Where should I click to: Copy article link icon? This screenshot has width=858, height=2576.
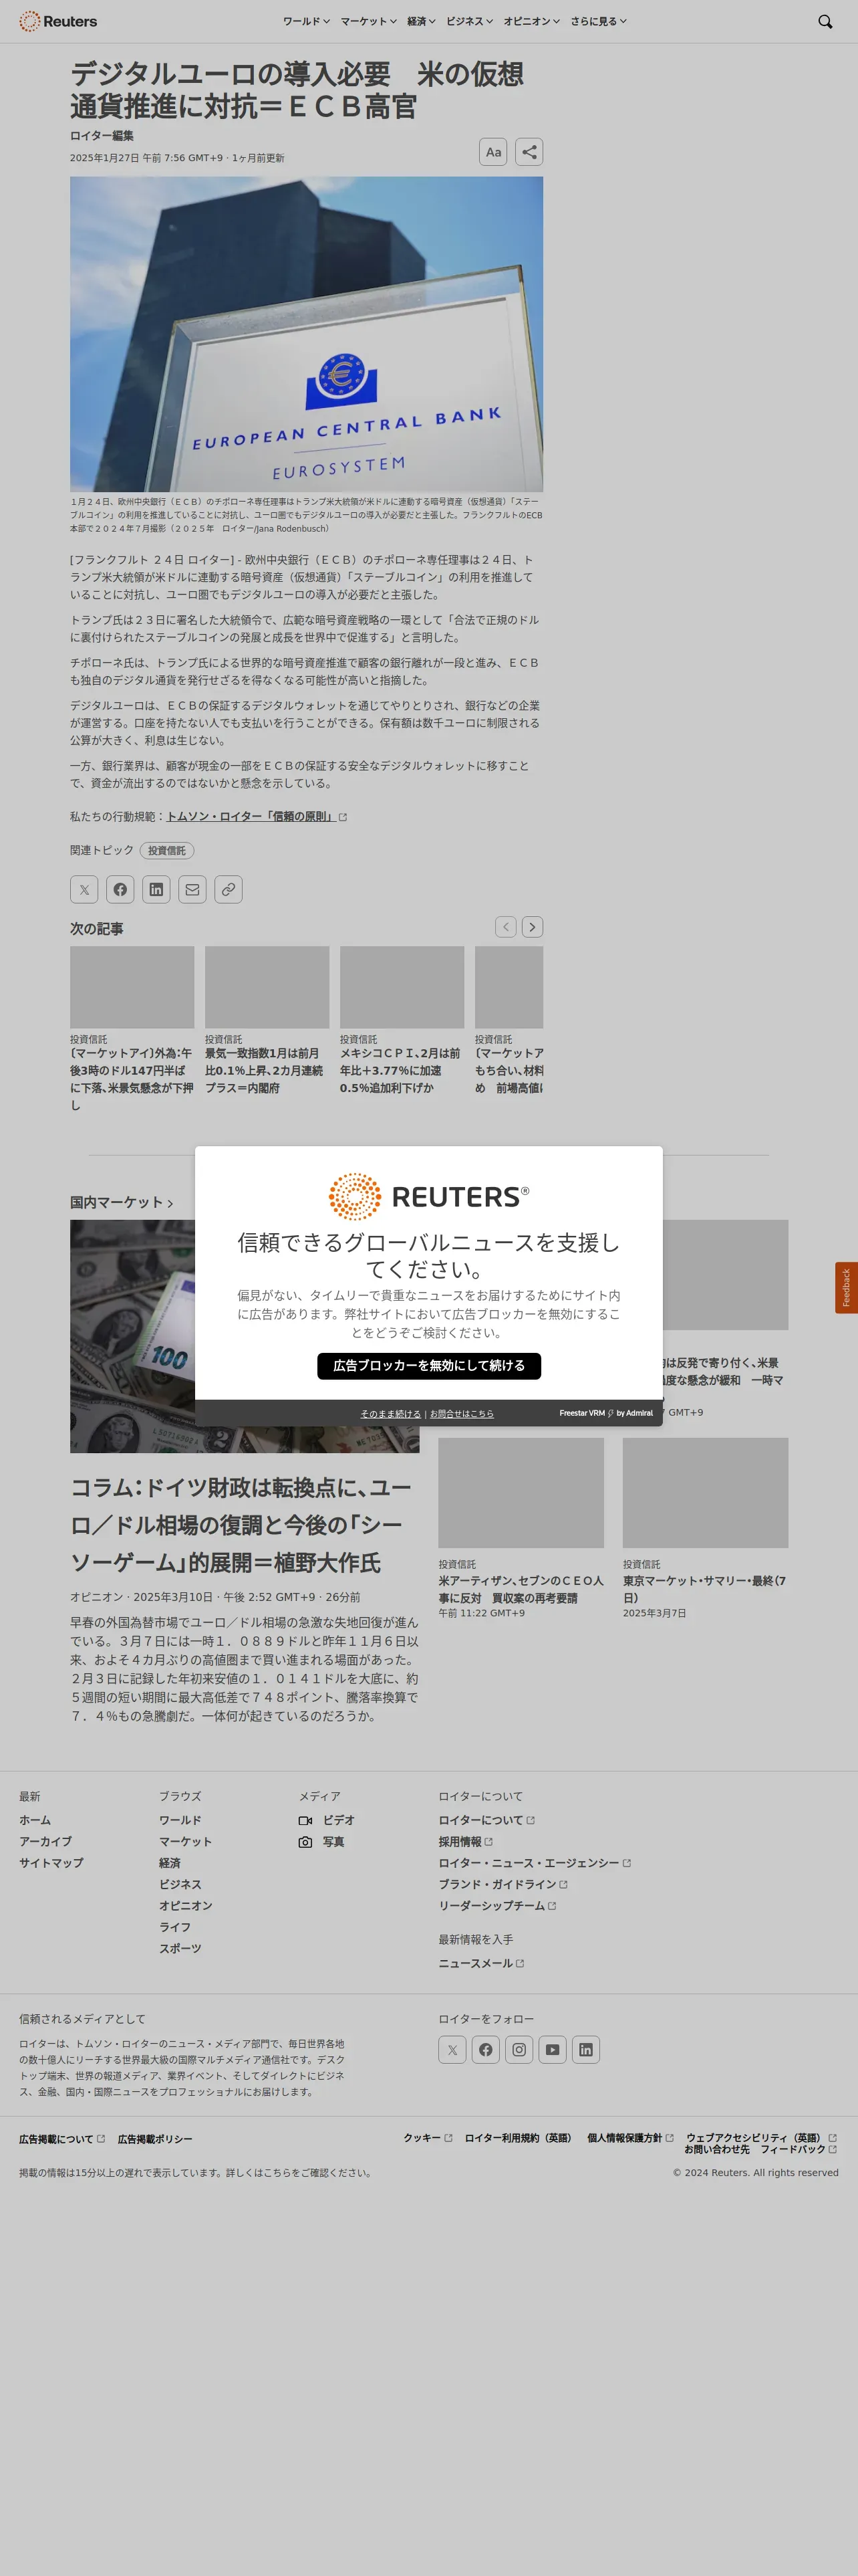click(x=228, y=889)
